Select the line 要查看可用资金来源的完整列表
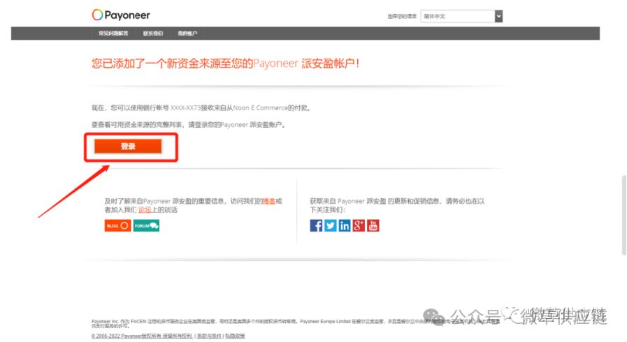 pos(189,125)
